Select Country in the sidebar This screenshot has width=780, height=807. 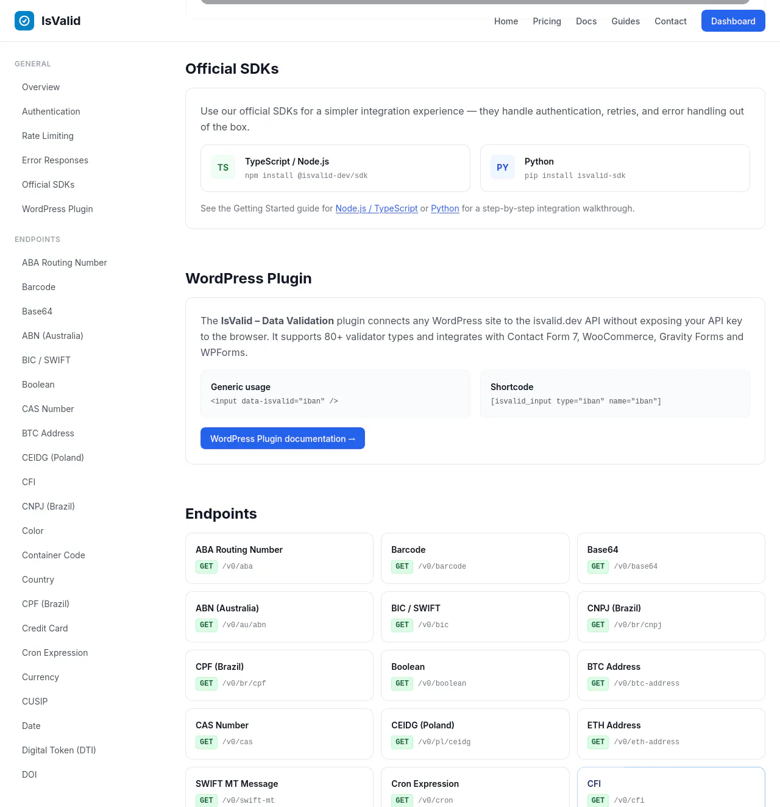[x=38, y=580]
